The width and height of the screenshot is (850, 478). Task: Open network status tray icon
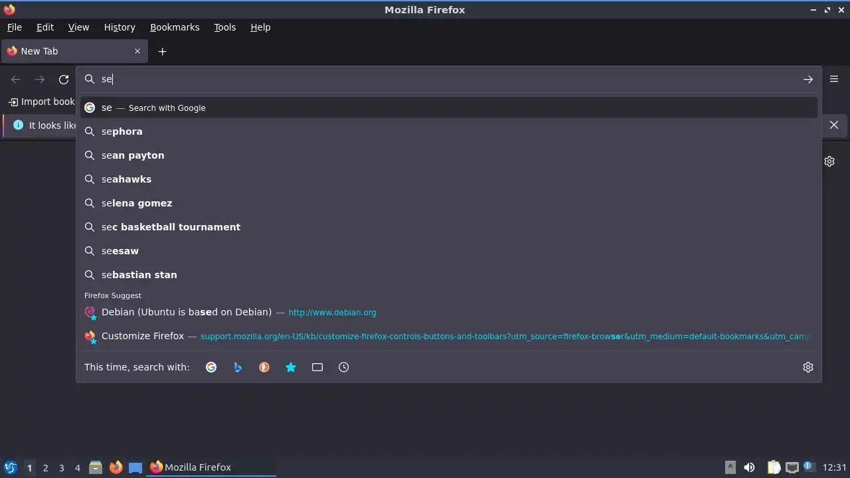pyautogui.click(x=792, y=467)
